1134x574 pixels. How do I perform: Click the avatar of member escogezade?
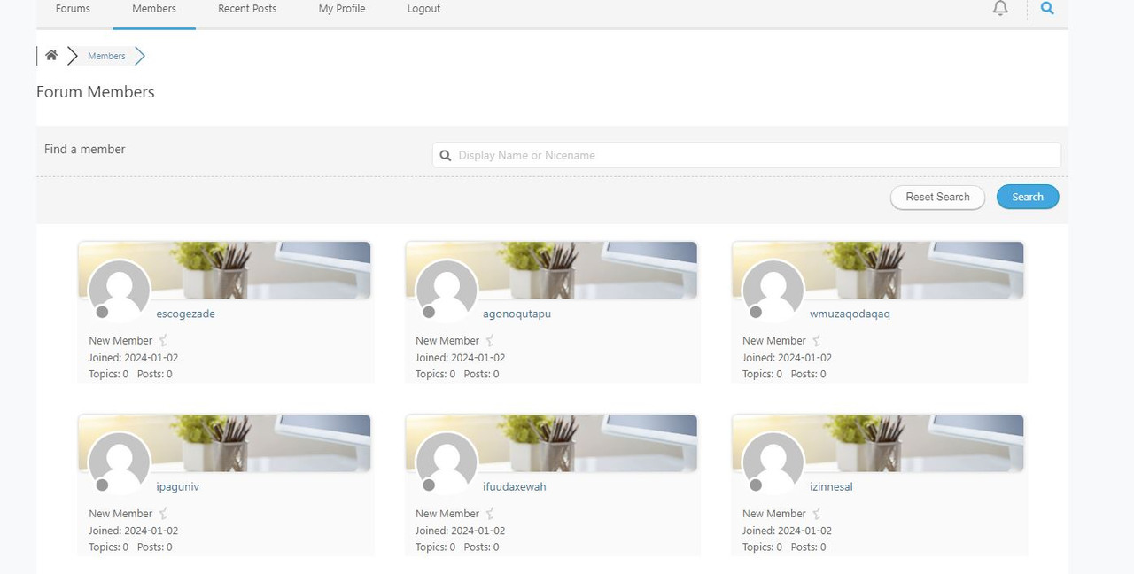120,291
